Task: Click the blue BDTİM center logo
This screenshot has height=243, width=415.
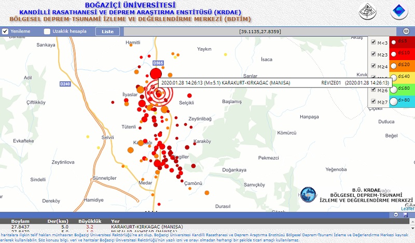Action: tap(399, 11)
